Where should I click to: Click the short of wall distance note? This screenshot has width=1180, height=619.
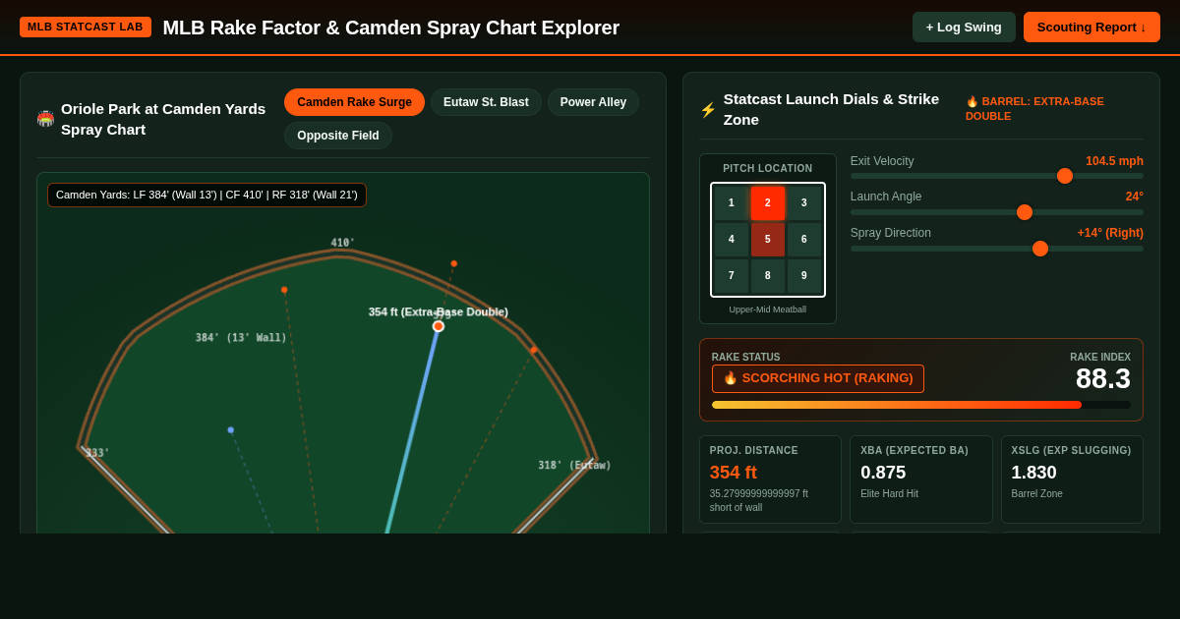(759, 501)
